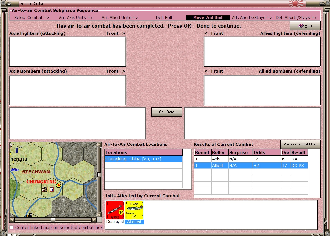Open the Air-to-air Combat Chart
Screen dimensions: 330x236
coord(300,144)
